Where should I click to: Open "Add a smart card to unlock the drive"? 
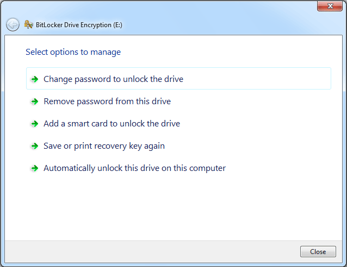click(x=111, y=124)
